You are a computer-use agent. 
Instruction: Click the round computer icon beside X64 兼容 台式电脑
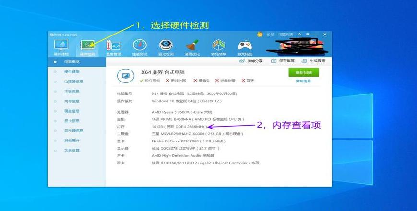126,76
